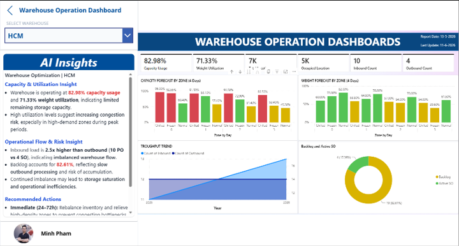Select the 82.98% Capacity Usage card
This screenshot has width=459, height=246.
click(x=166, y=63)
